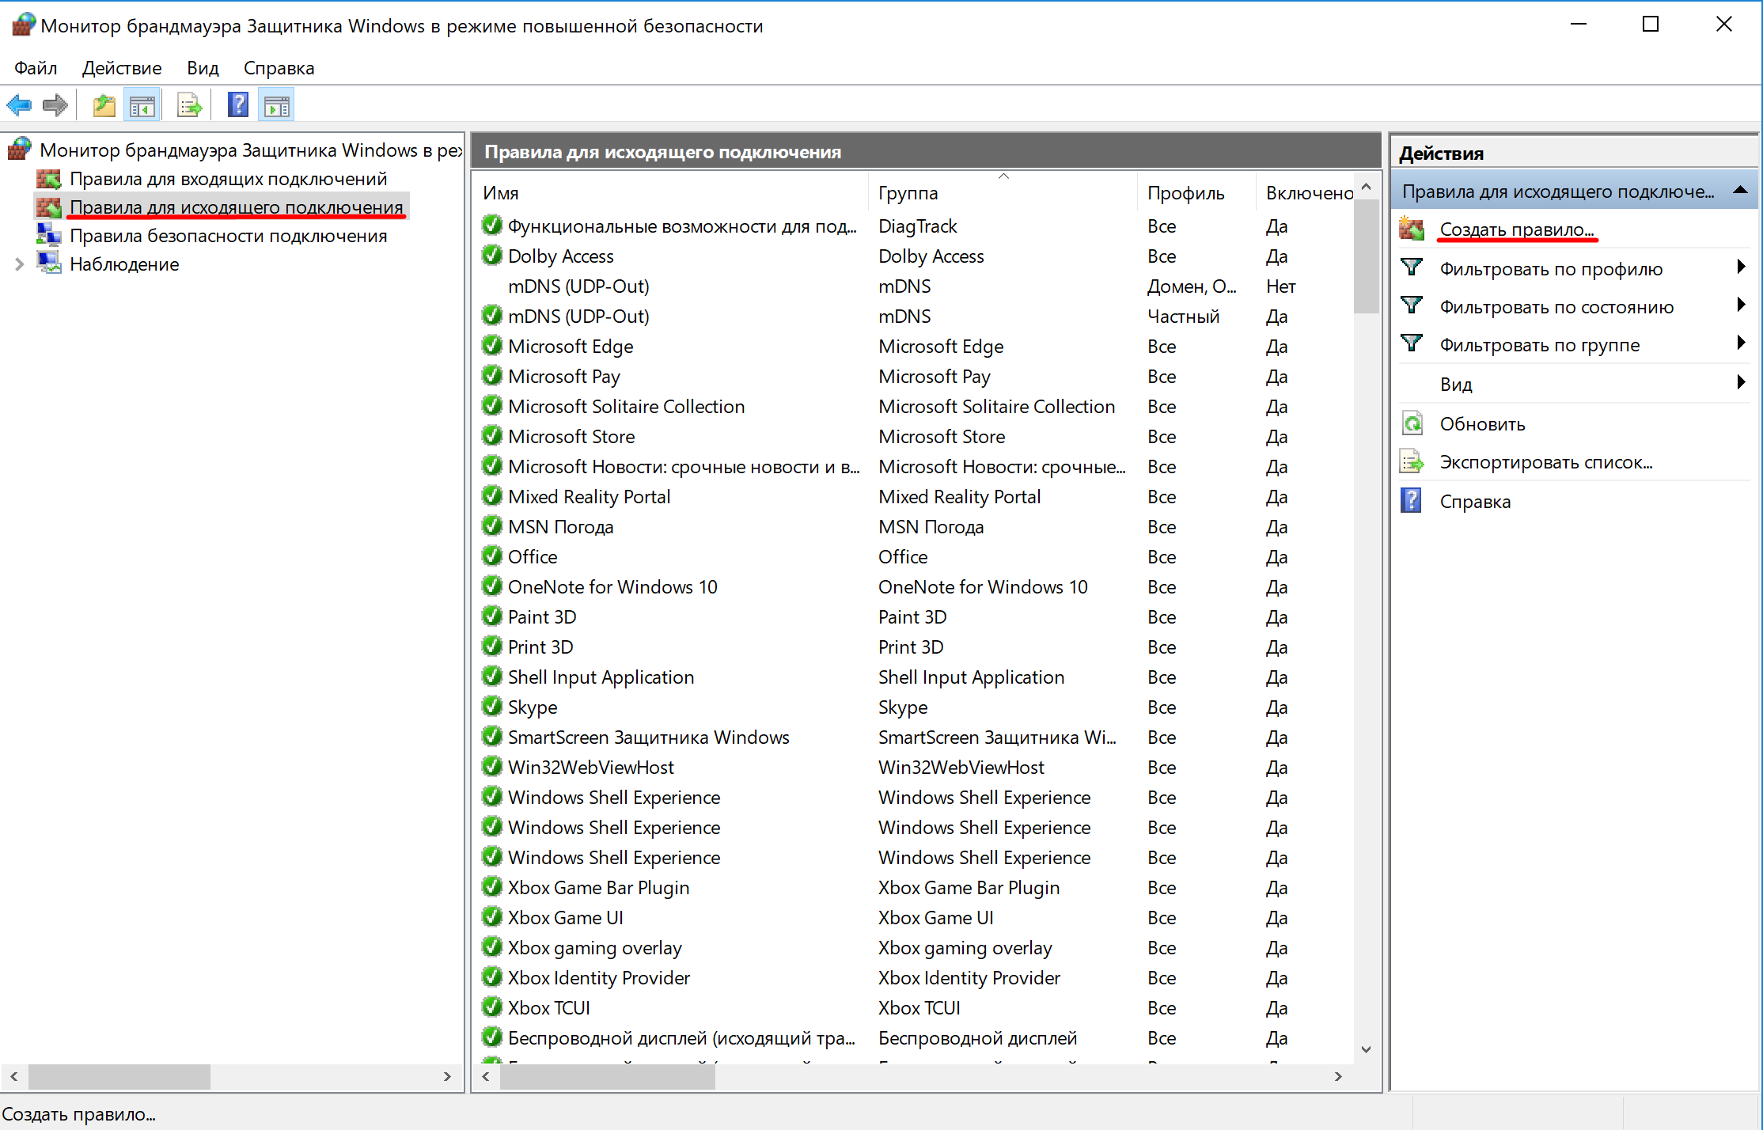Click the tree pane scroll right arrow
Viewport: 1763px width, 1130px height.
[447, 1076]
